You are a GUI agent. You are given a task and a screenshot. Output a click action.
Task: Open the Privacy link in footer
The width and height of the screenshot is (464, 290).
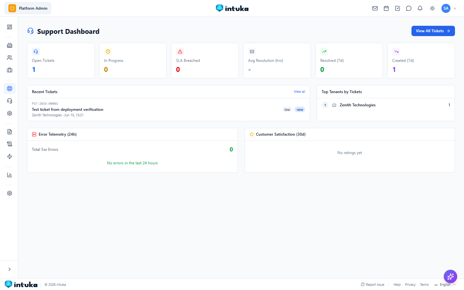point(410,285)
